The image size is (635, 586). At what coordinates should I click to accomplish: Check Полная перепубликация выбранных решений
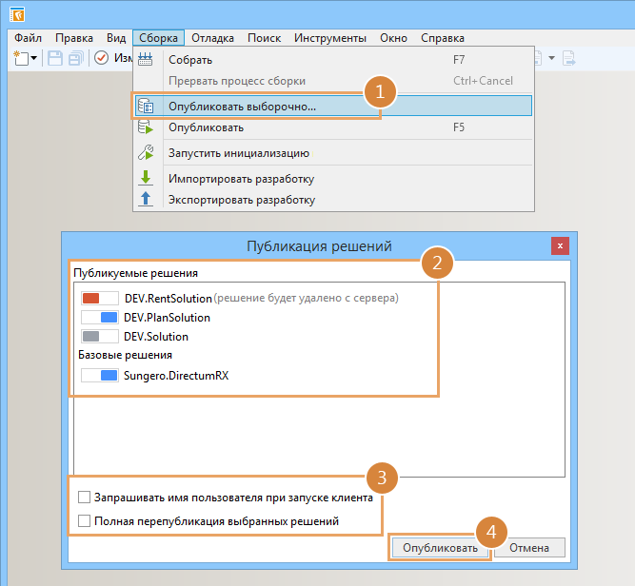pos(85,520)
